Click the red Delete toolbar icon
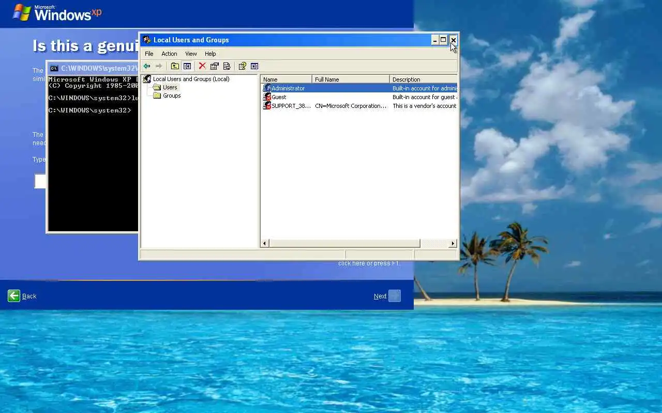 (202, 66)
